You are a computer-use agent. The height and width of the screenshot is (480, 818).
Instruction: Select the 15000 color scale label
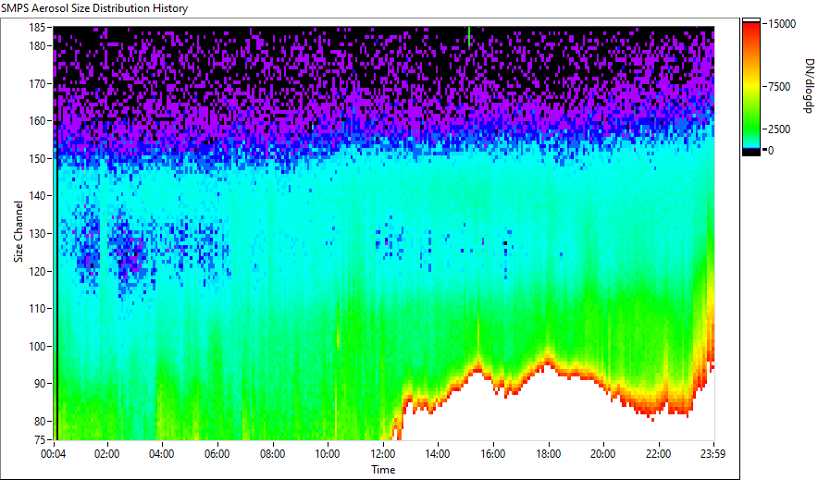782,24
